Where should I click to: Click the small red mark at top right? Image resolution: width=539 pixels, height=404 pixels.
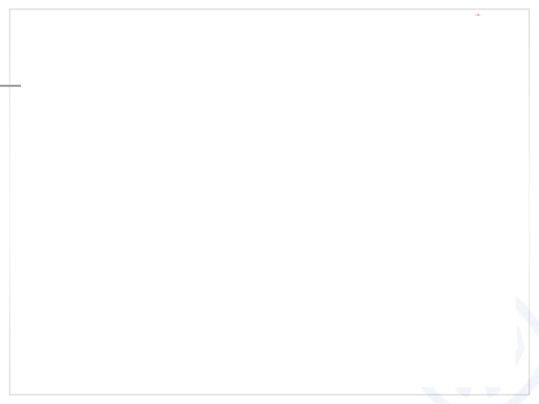[x=478, y=15]
